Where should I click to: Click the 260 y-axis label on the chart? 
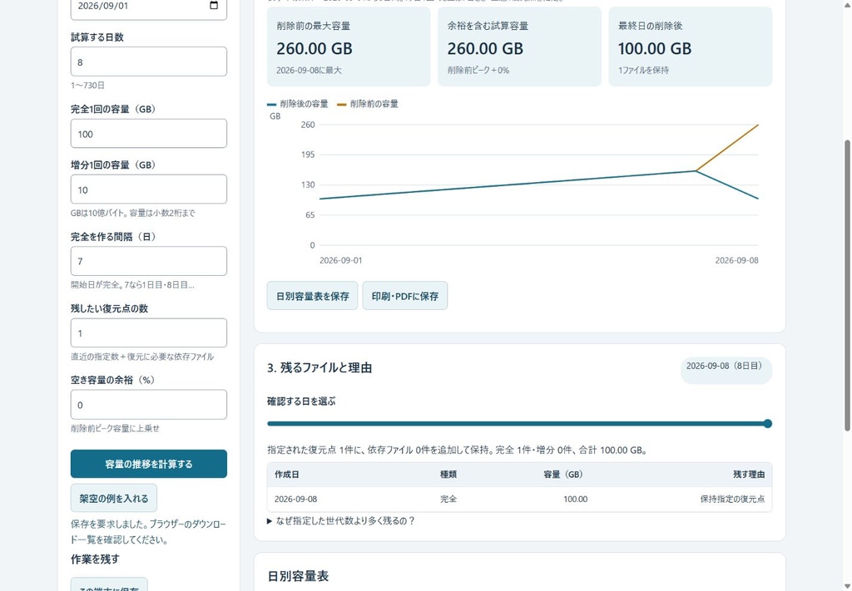308,125
